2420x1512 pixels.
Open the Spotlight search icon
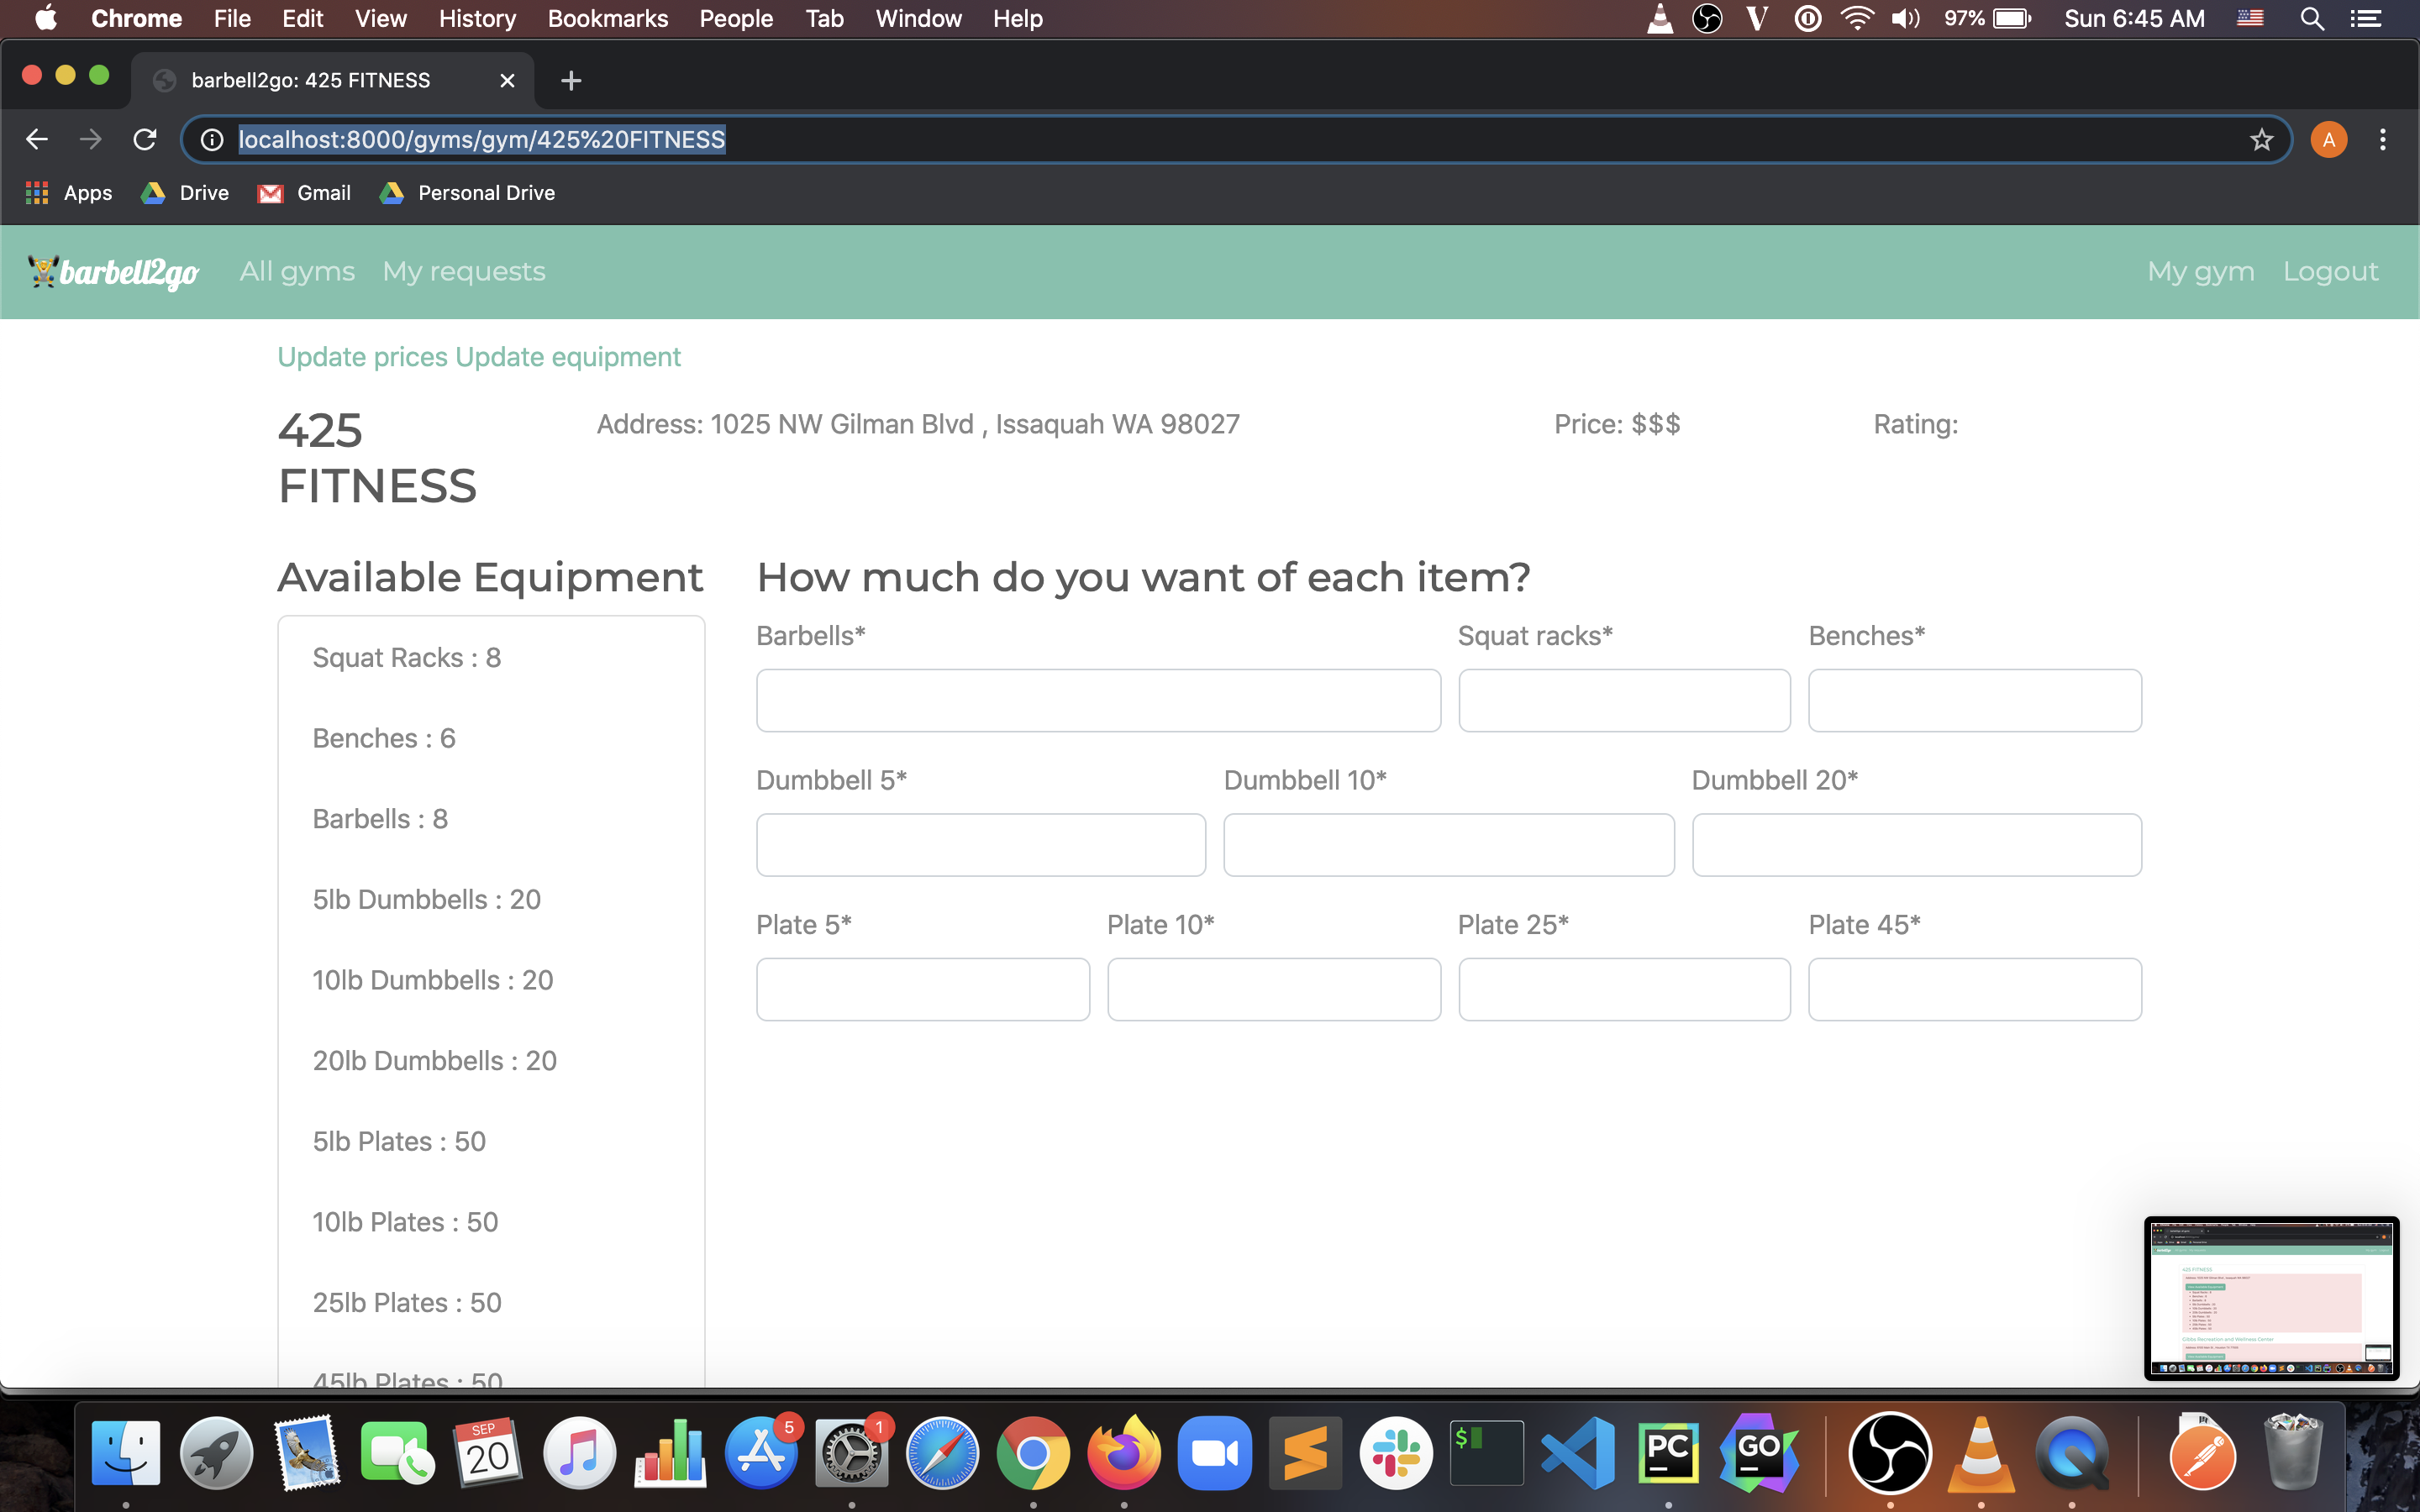[2311, 19]
